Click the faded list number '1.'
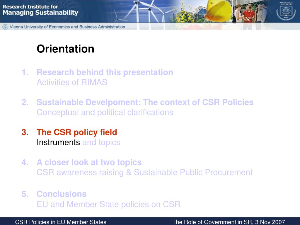 click(25, 72)
